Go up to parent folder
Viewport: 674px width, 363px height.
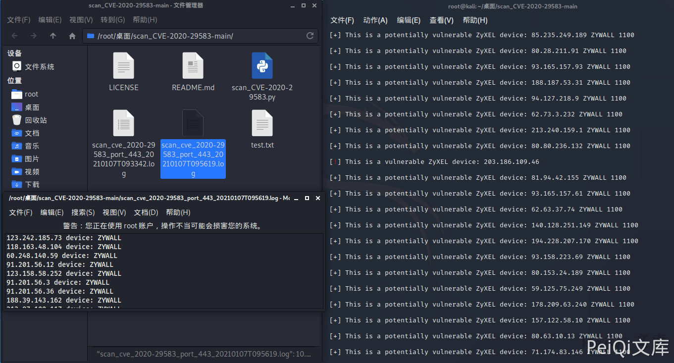coord(53,36)
